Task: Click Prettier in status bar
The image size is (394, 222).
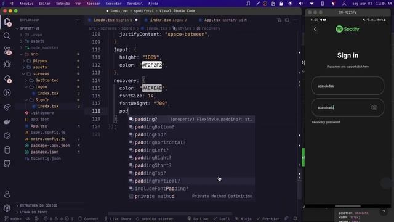Action: click(x=268, y=219)
